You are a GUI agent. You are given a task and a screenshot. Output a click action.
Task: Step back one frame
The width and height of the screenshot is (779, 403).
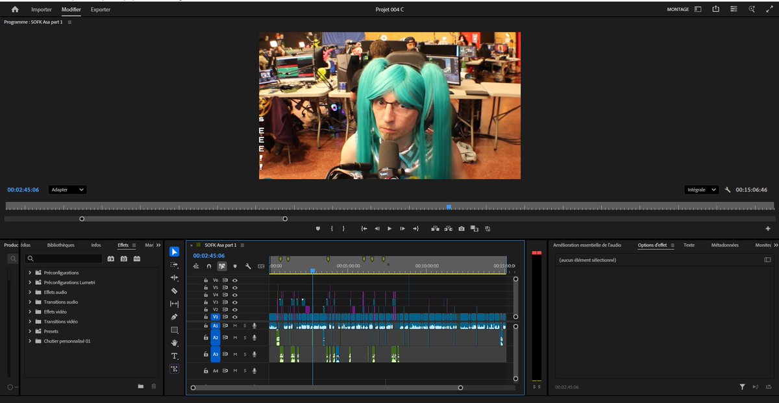click(377, 228)
